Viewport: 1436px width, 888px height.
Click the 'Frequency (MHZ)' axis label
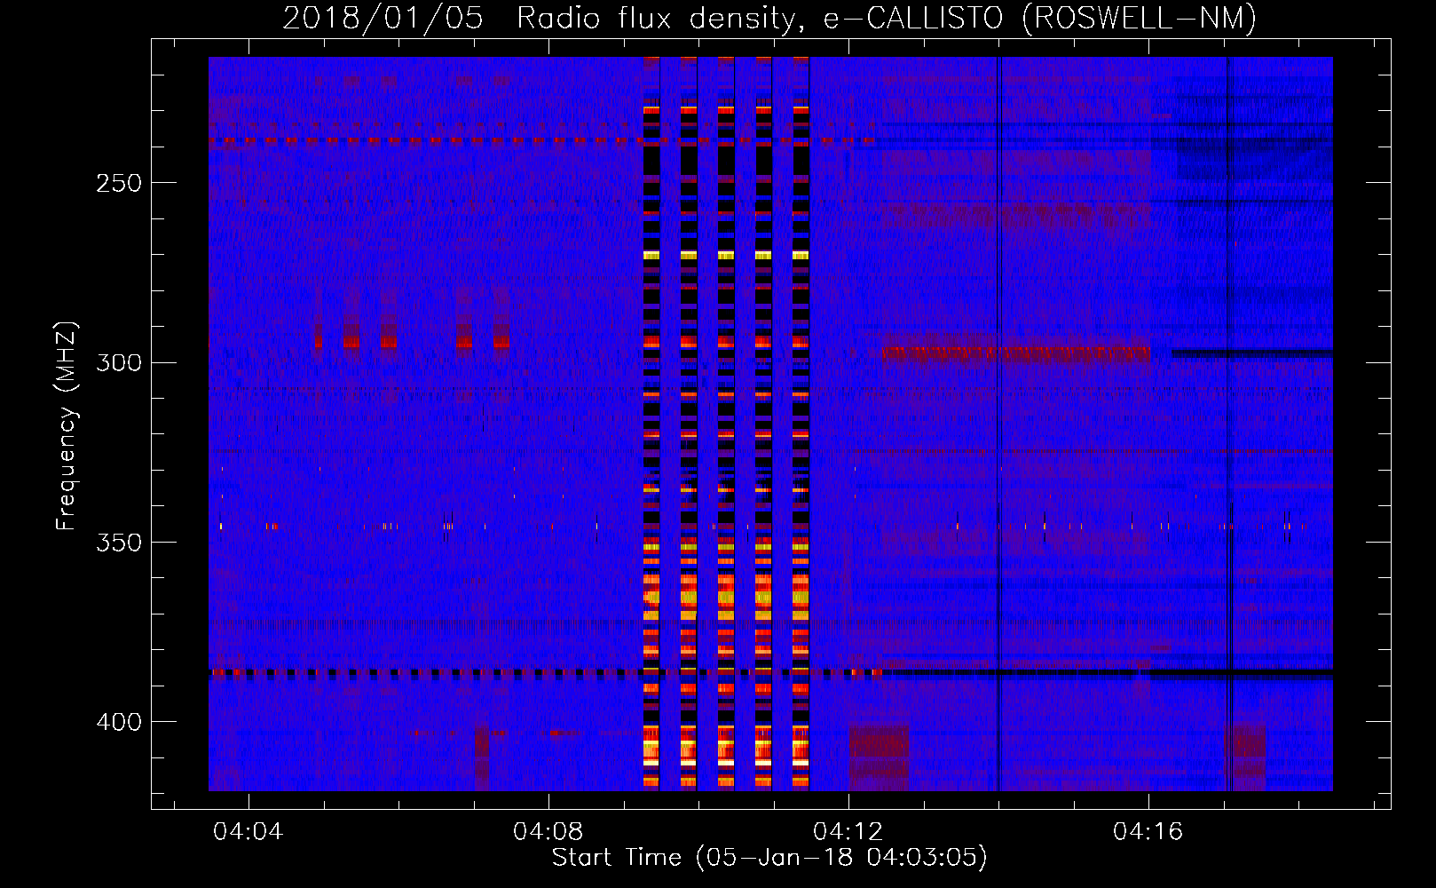coord(67,426)
